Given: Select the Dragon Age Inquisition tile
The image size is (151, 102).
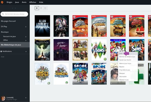Looking at the screenshot, I should (42, 50).
